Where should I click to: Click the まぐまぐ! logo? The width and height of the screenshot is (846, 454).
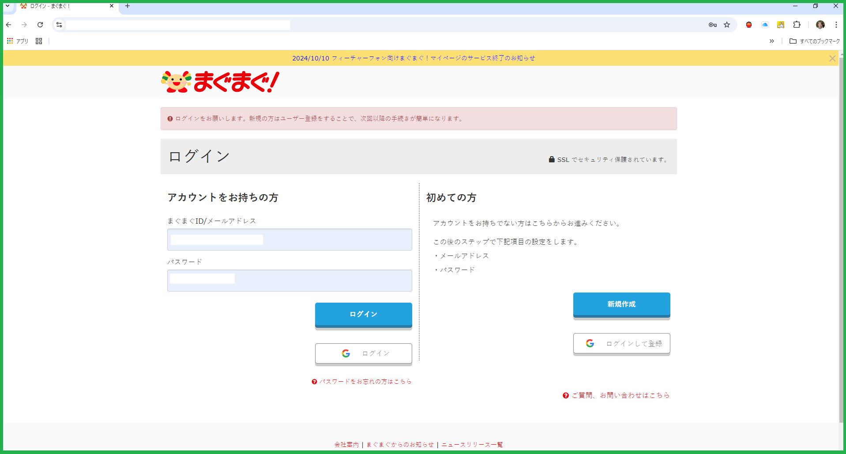point(220,82)
